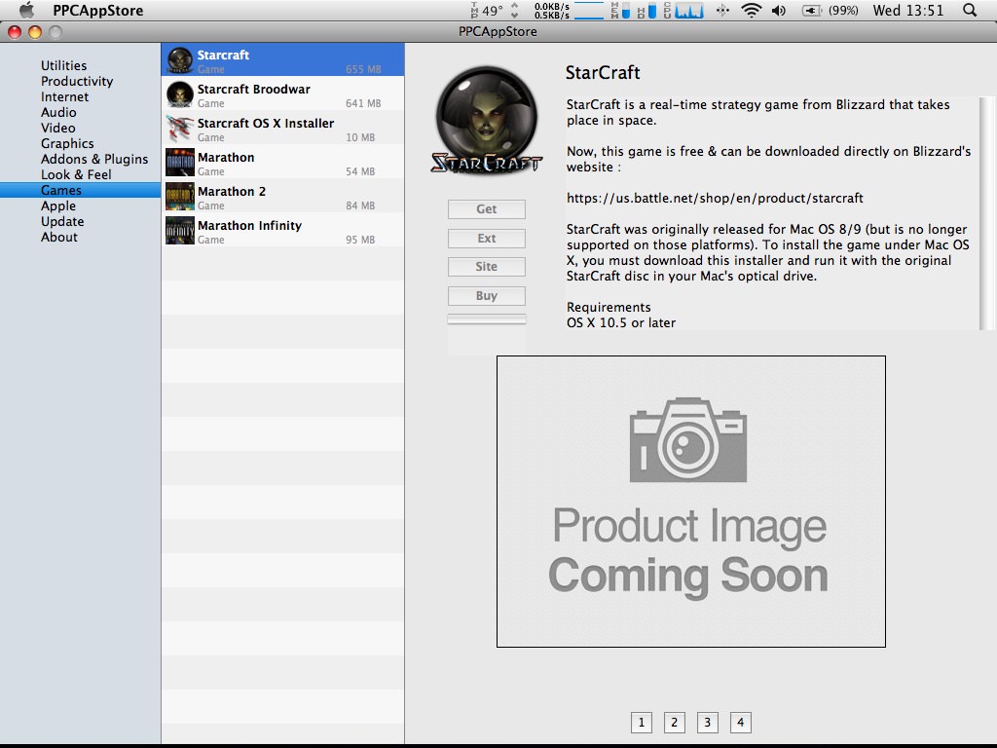997x748 pixels.
Task: Open the About section
Action: coord(59,237)
